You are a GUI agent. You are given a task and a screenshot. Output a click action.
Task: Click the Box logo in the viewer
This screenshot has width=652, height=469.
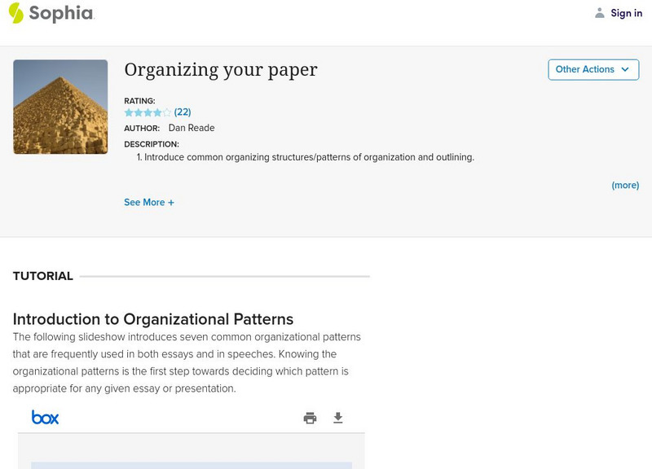tap(46, 418)
